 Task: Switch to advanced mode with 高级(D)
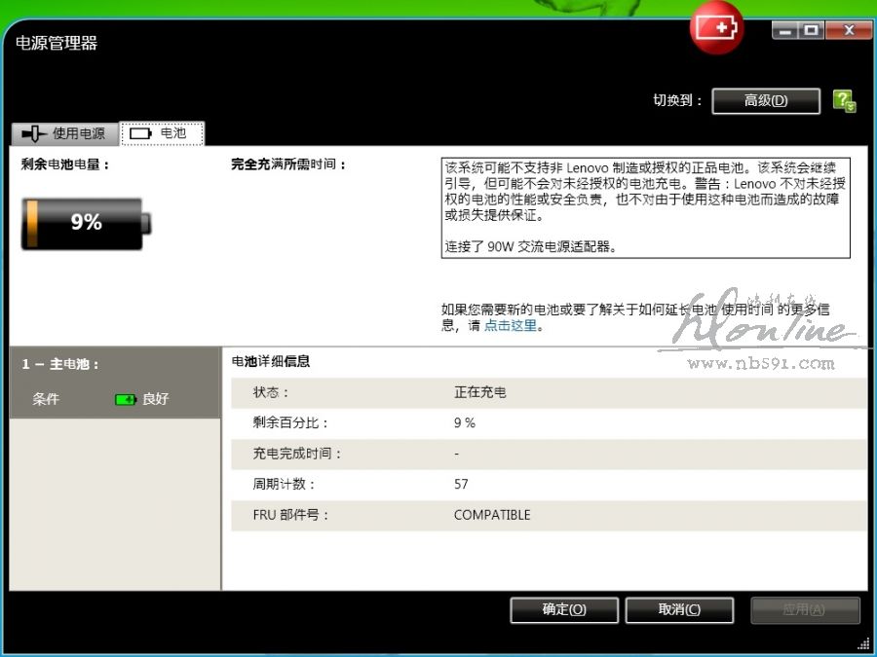point(766,101)
